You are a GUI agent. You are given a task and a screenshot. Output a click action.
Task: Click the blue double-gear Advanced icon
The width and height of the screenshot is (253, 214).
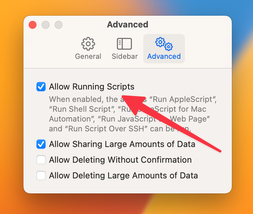coord(164,44)
